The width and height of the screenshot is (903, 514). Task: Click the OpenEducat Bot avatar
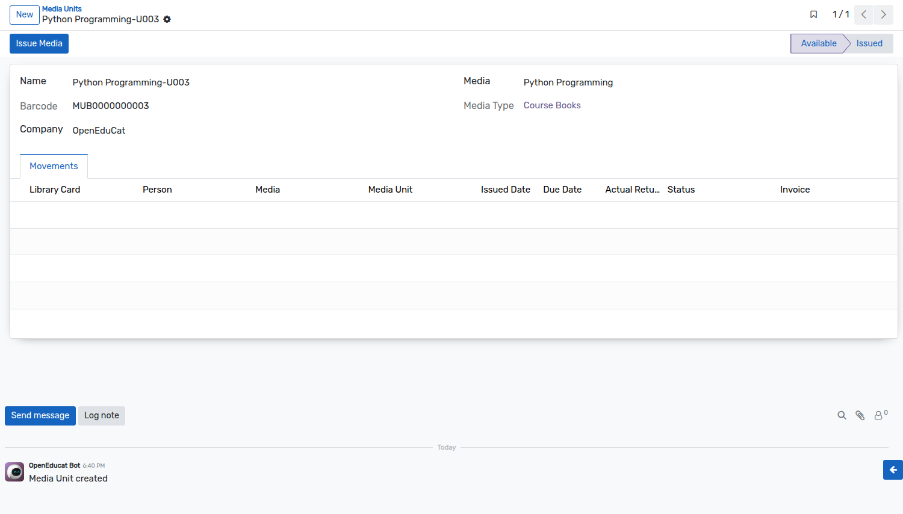14,472
